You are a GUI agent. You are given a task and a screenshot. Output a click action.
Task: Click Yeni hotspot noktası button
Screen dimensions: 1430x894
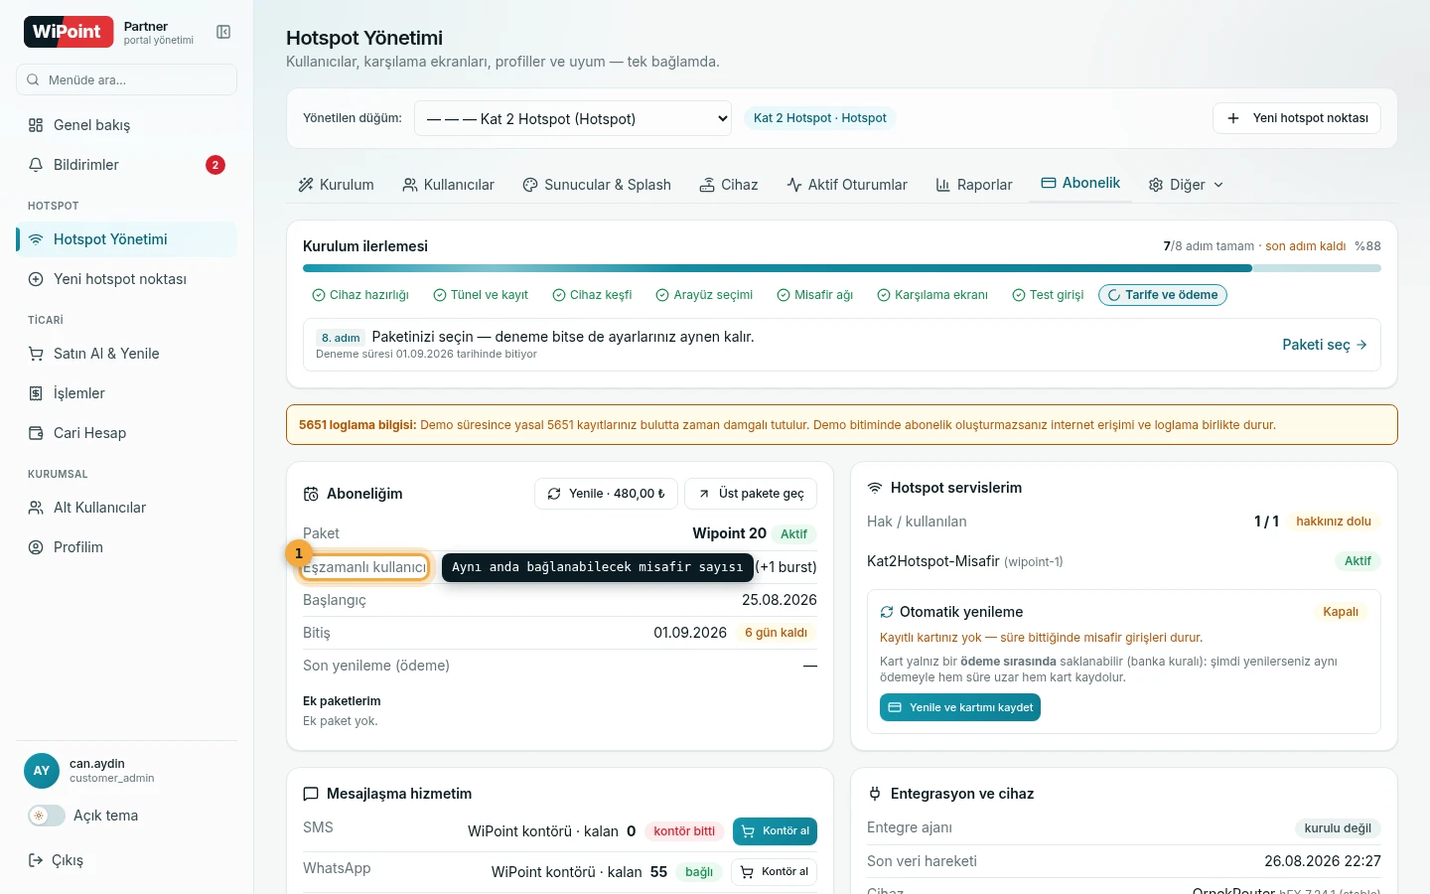(1297, 118)
